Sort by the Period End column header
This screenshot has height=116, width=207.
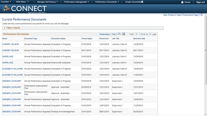104,39
